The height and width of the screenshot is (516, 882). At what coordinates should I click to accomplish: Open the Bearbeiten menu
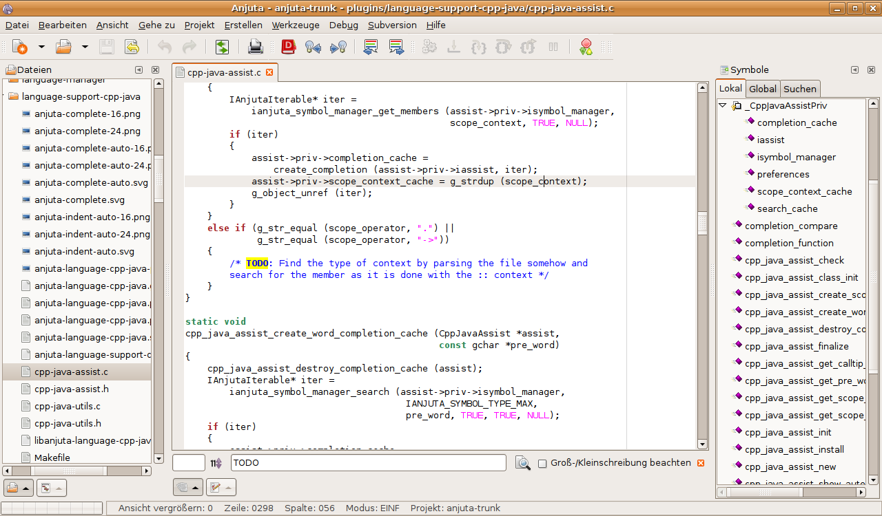[63, 25]
